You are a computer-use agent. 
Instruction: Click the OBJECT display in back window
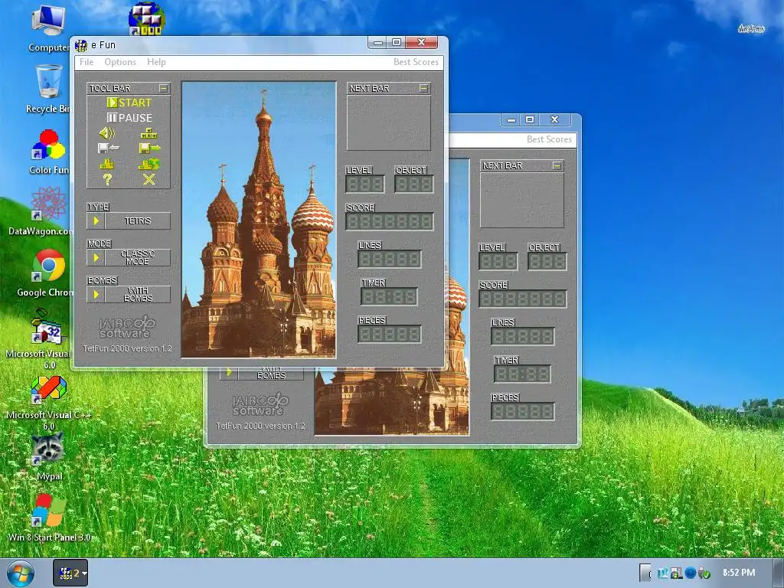tap(547, 262)
